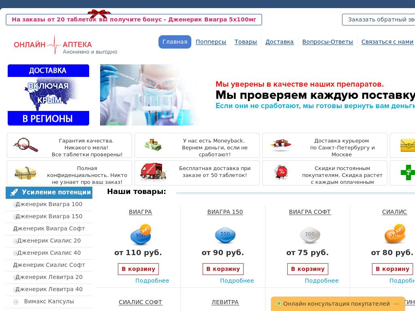The height and width of the screenshot is (311, 415).
Task: Click the ВИАГРА СОФТ pill thumbnail
Action: point(310,234)
